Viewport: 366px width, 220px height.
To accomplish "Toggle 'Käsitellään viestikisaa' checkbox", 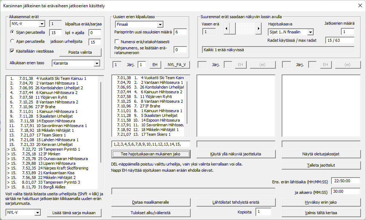I will tap(13, 51).
